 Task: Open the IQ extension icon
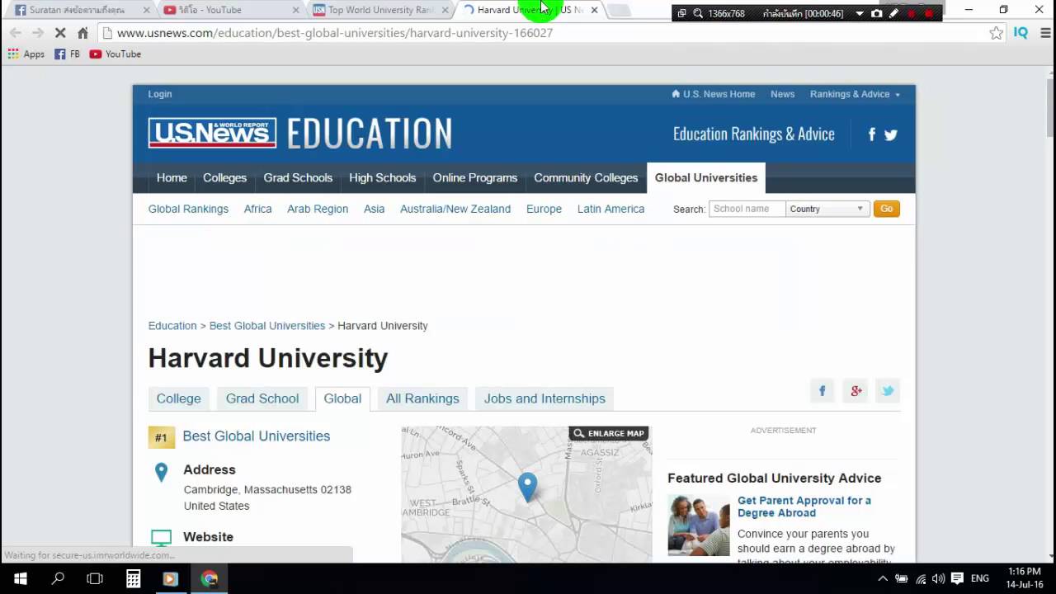pyautogui.click(x=1021, y=33)
